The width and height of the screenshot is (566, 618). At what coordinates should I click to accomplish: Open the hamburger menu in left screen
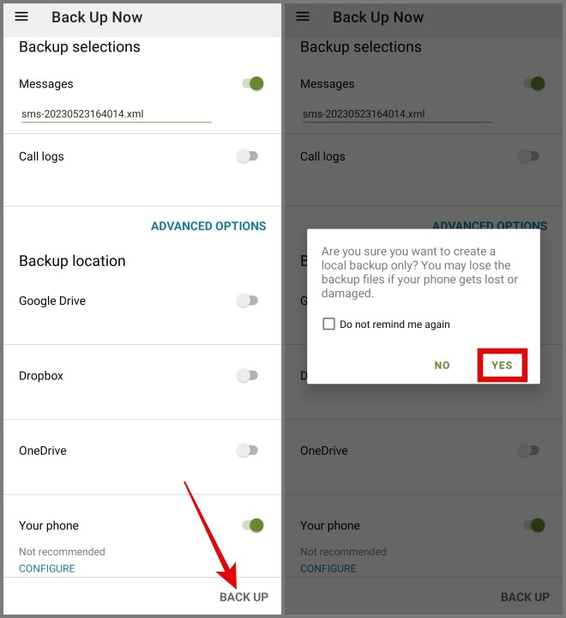[x=21, y=17]
